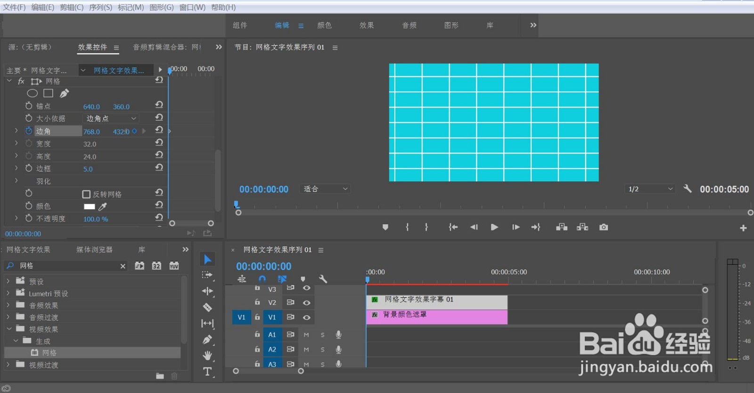Expand 不透明度 property
Screen dimensions: 754x393
tap(16, 218)
